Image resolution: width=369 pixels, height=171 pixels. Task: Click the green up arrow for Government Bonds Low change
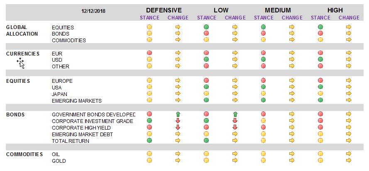(235, 114)
